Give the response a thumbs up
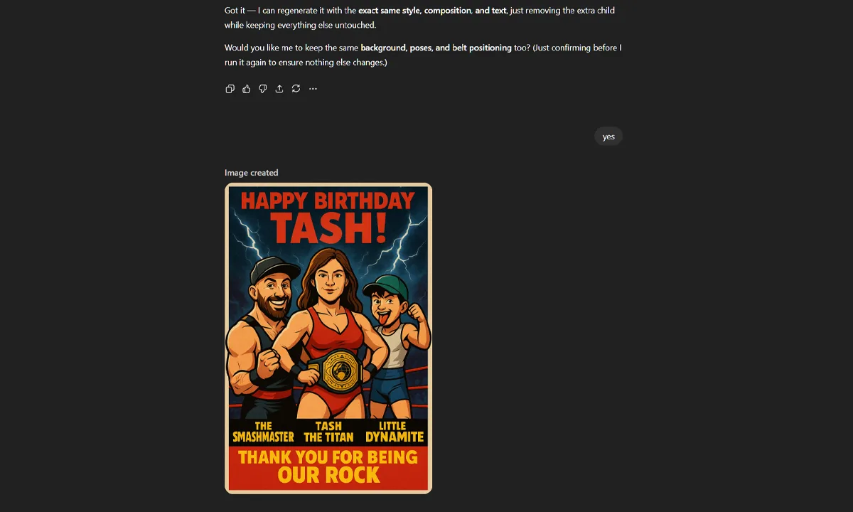Screen dimensions: 853x512 click(x=246, y=88)
